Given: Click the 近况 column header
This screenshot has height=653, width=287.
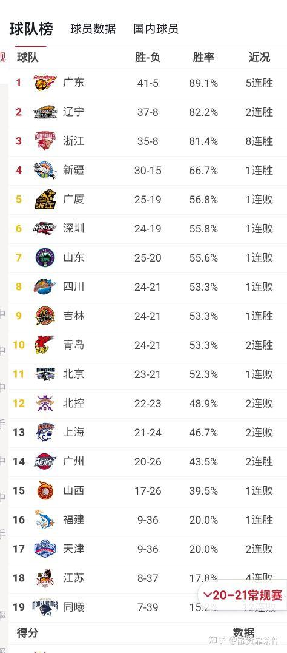Looking at the screenshot, I should click(x=259, y=57).
